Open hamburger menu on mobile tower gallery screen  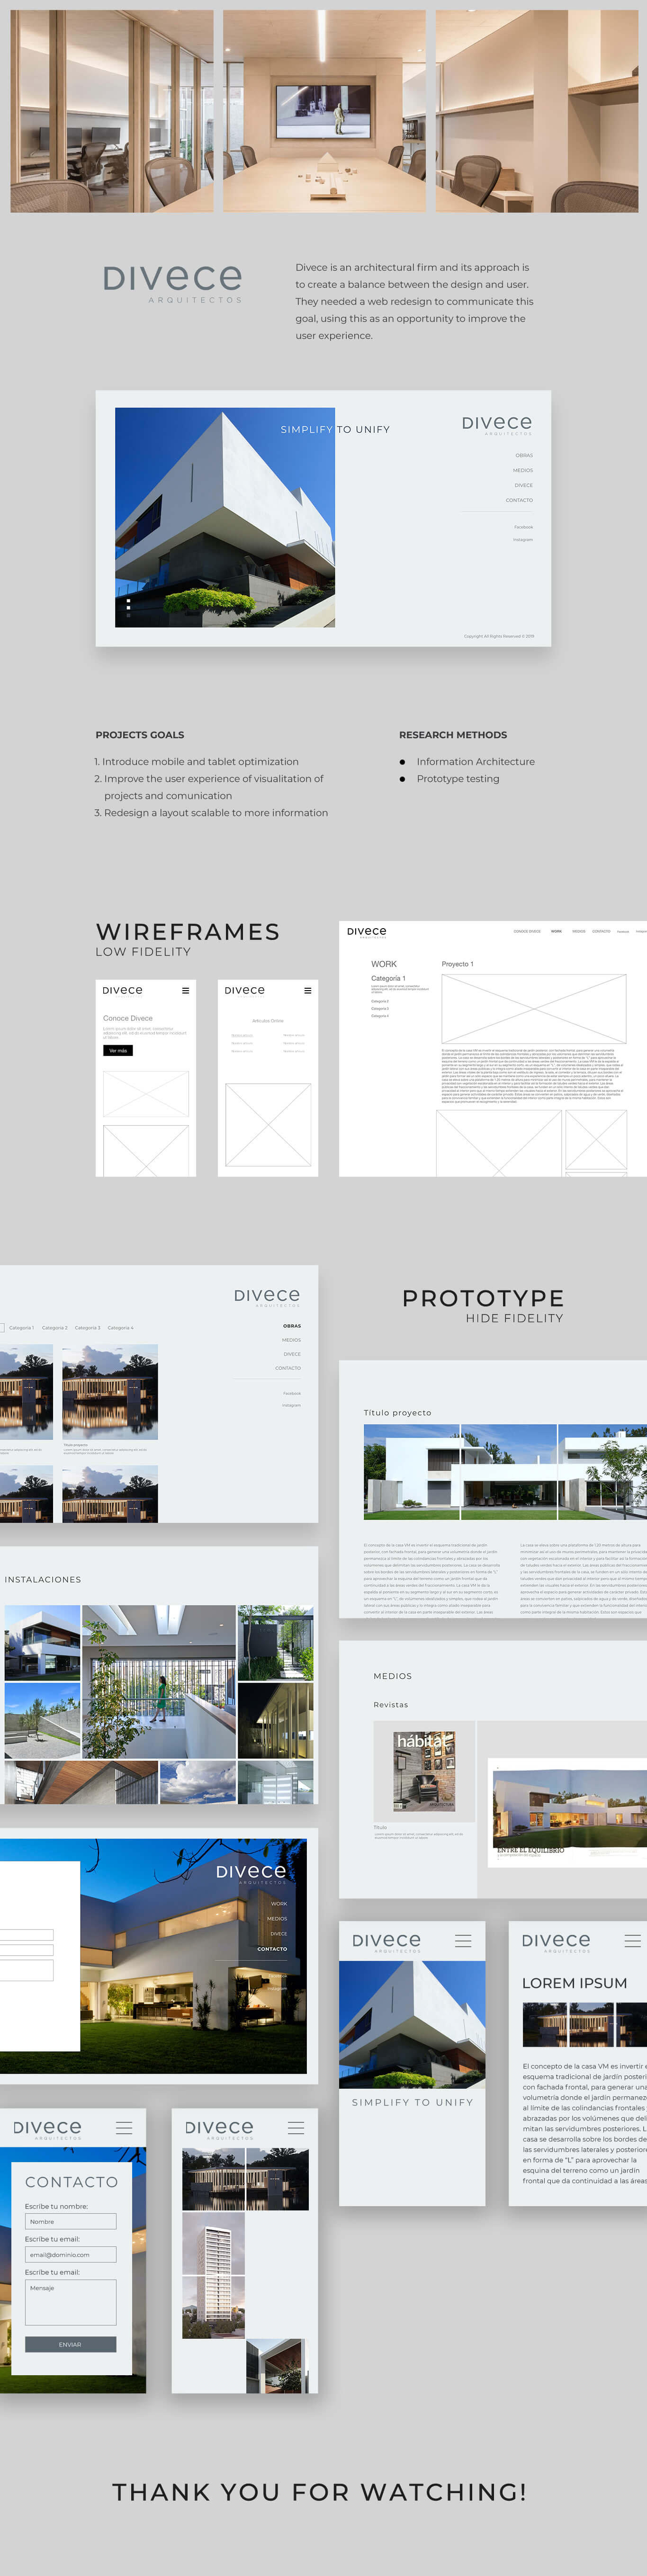click(296, 2127)
